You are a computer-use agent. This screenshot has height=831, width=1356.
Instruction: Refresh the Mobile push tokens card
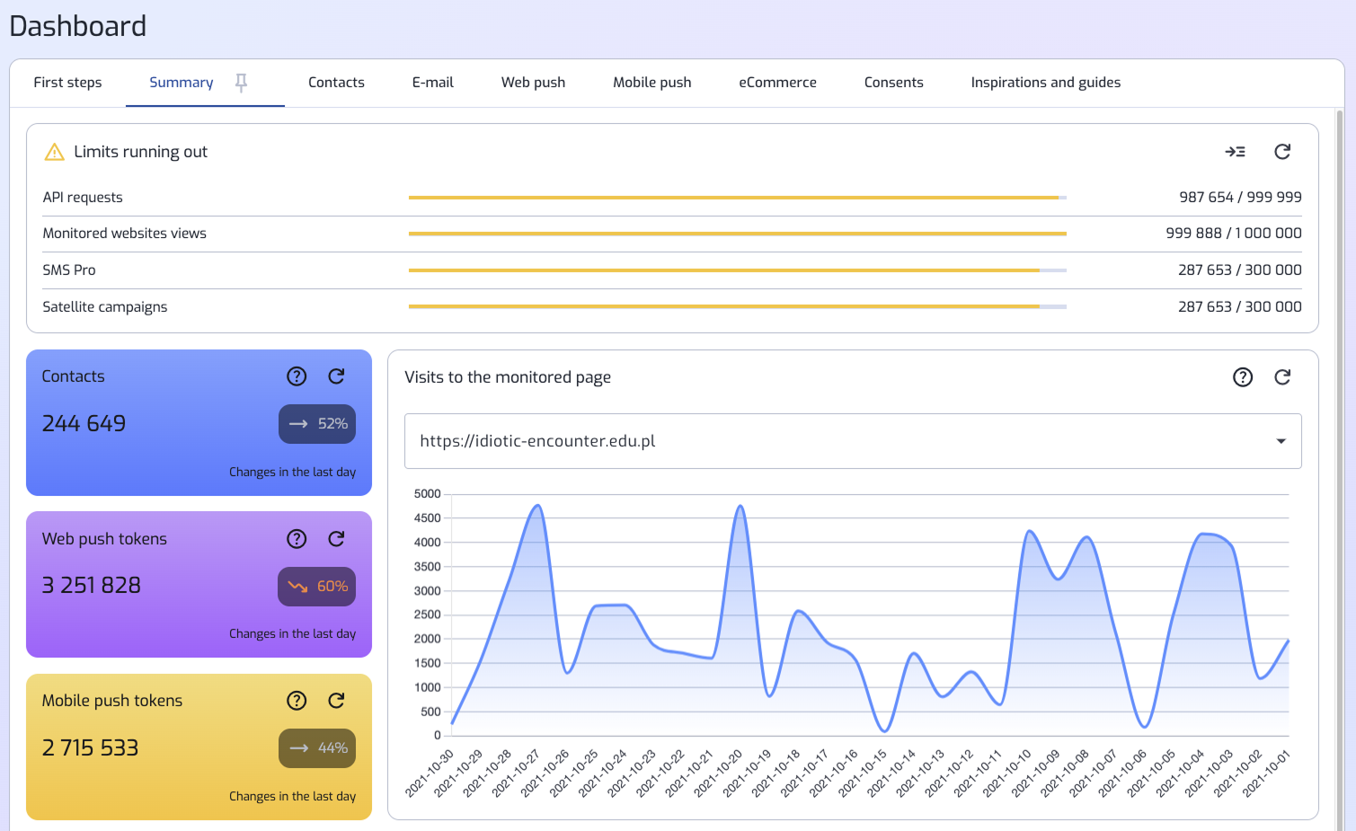tap(337, 701)
